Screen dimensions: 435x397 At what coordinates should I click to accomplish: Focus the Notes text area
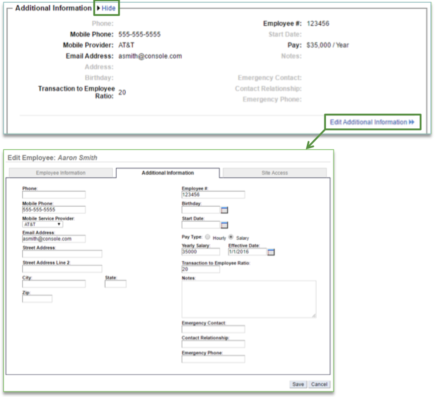pyautogui.click(x=249, y=299)
